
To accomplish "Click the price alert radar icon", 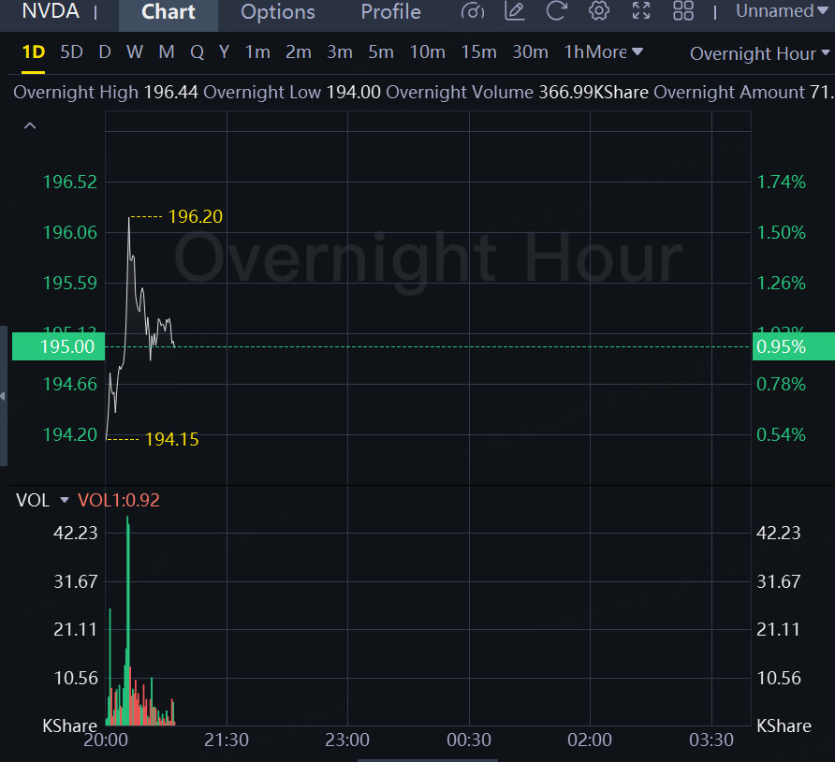I will point(473,11).
